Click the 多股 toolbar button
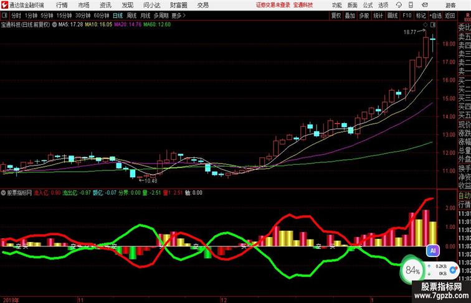 [364, 16]
